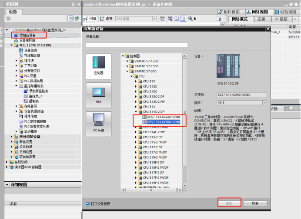This screenshot has width=301, height=219.
Task: Open 程序信息 in the project tree
Action: click(x=30, y=116)
